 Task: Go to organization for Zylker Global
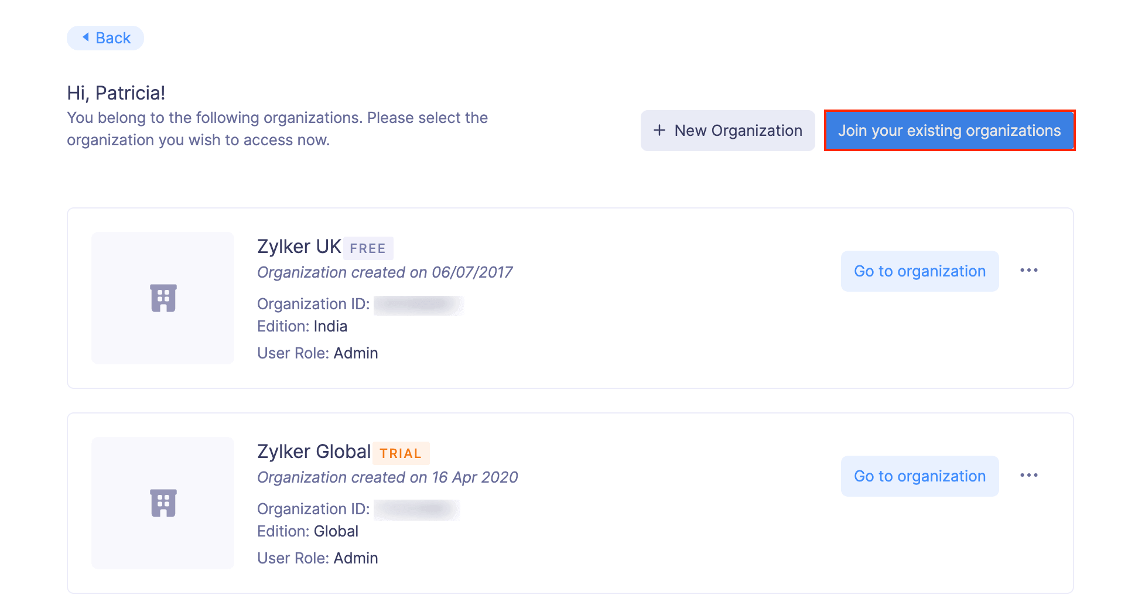(920, 476)
